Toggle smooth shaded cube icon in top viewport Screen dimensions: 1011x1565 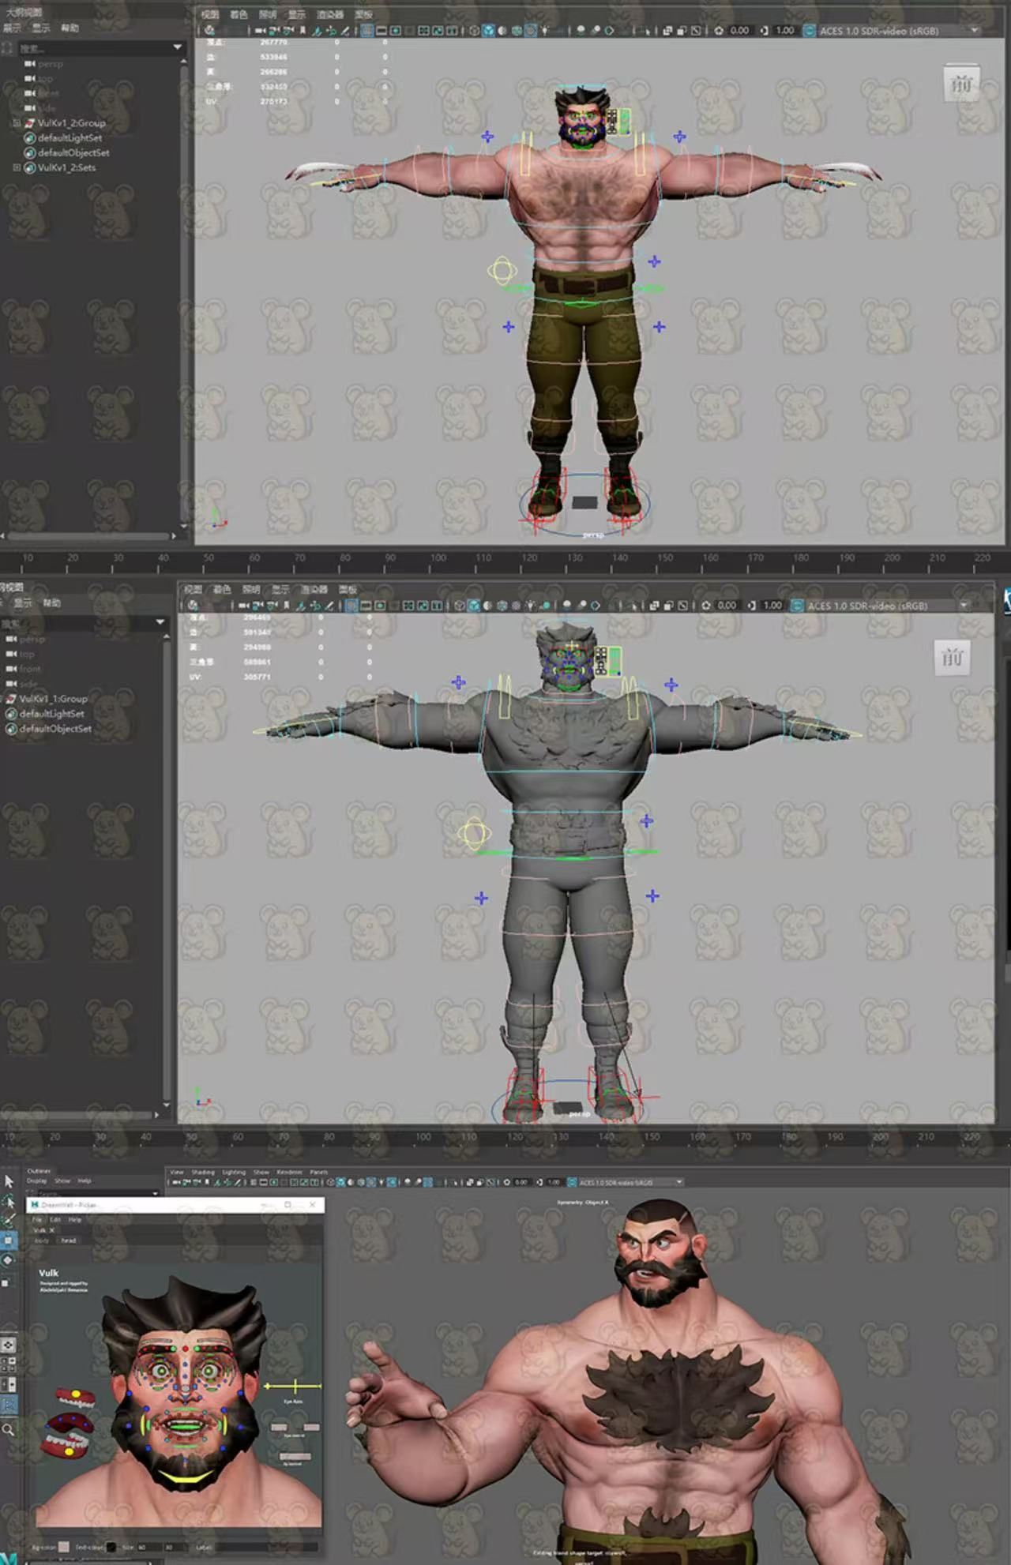pyautogui.click(x=488, y=31)
